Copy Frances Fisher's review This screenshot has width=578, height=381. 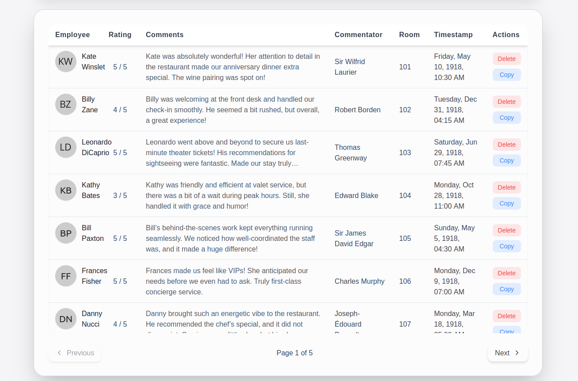[x=506, y=289]
